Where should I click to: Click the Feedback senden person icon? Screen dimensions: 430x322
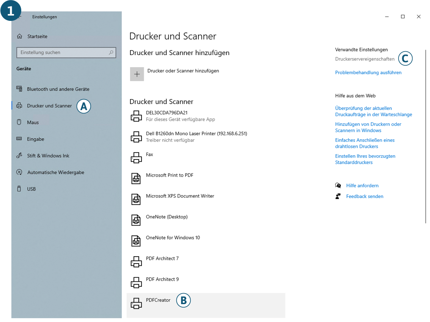click(x=338, y=196)
